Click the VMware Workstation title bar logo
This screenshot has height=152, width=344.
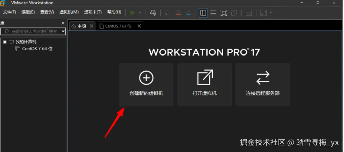point(3,3)
